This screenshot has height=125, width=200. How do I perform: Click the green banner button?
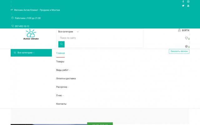pyautogui.click(x=100, y=124)
